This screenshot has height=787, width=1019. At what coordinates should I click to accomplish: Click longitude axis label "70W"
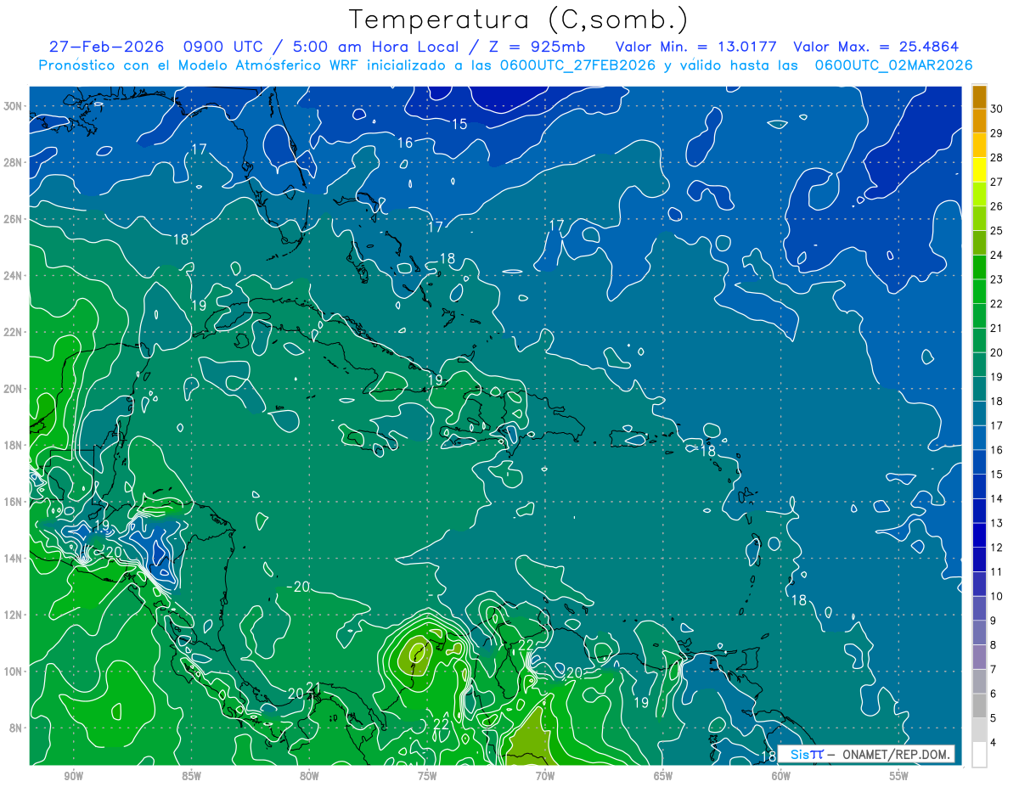click(x=545, y=776)
